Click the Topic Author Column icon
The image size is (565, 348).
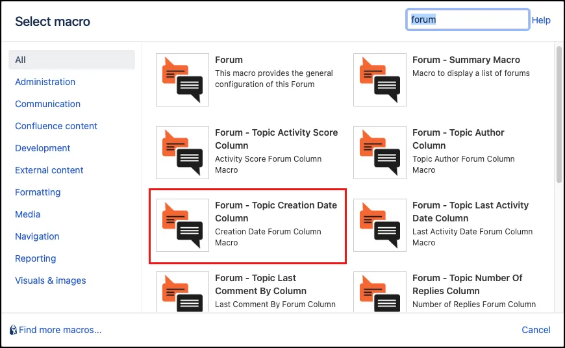tap(380, 153)
